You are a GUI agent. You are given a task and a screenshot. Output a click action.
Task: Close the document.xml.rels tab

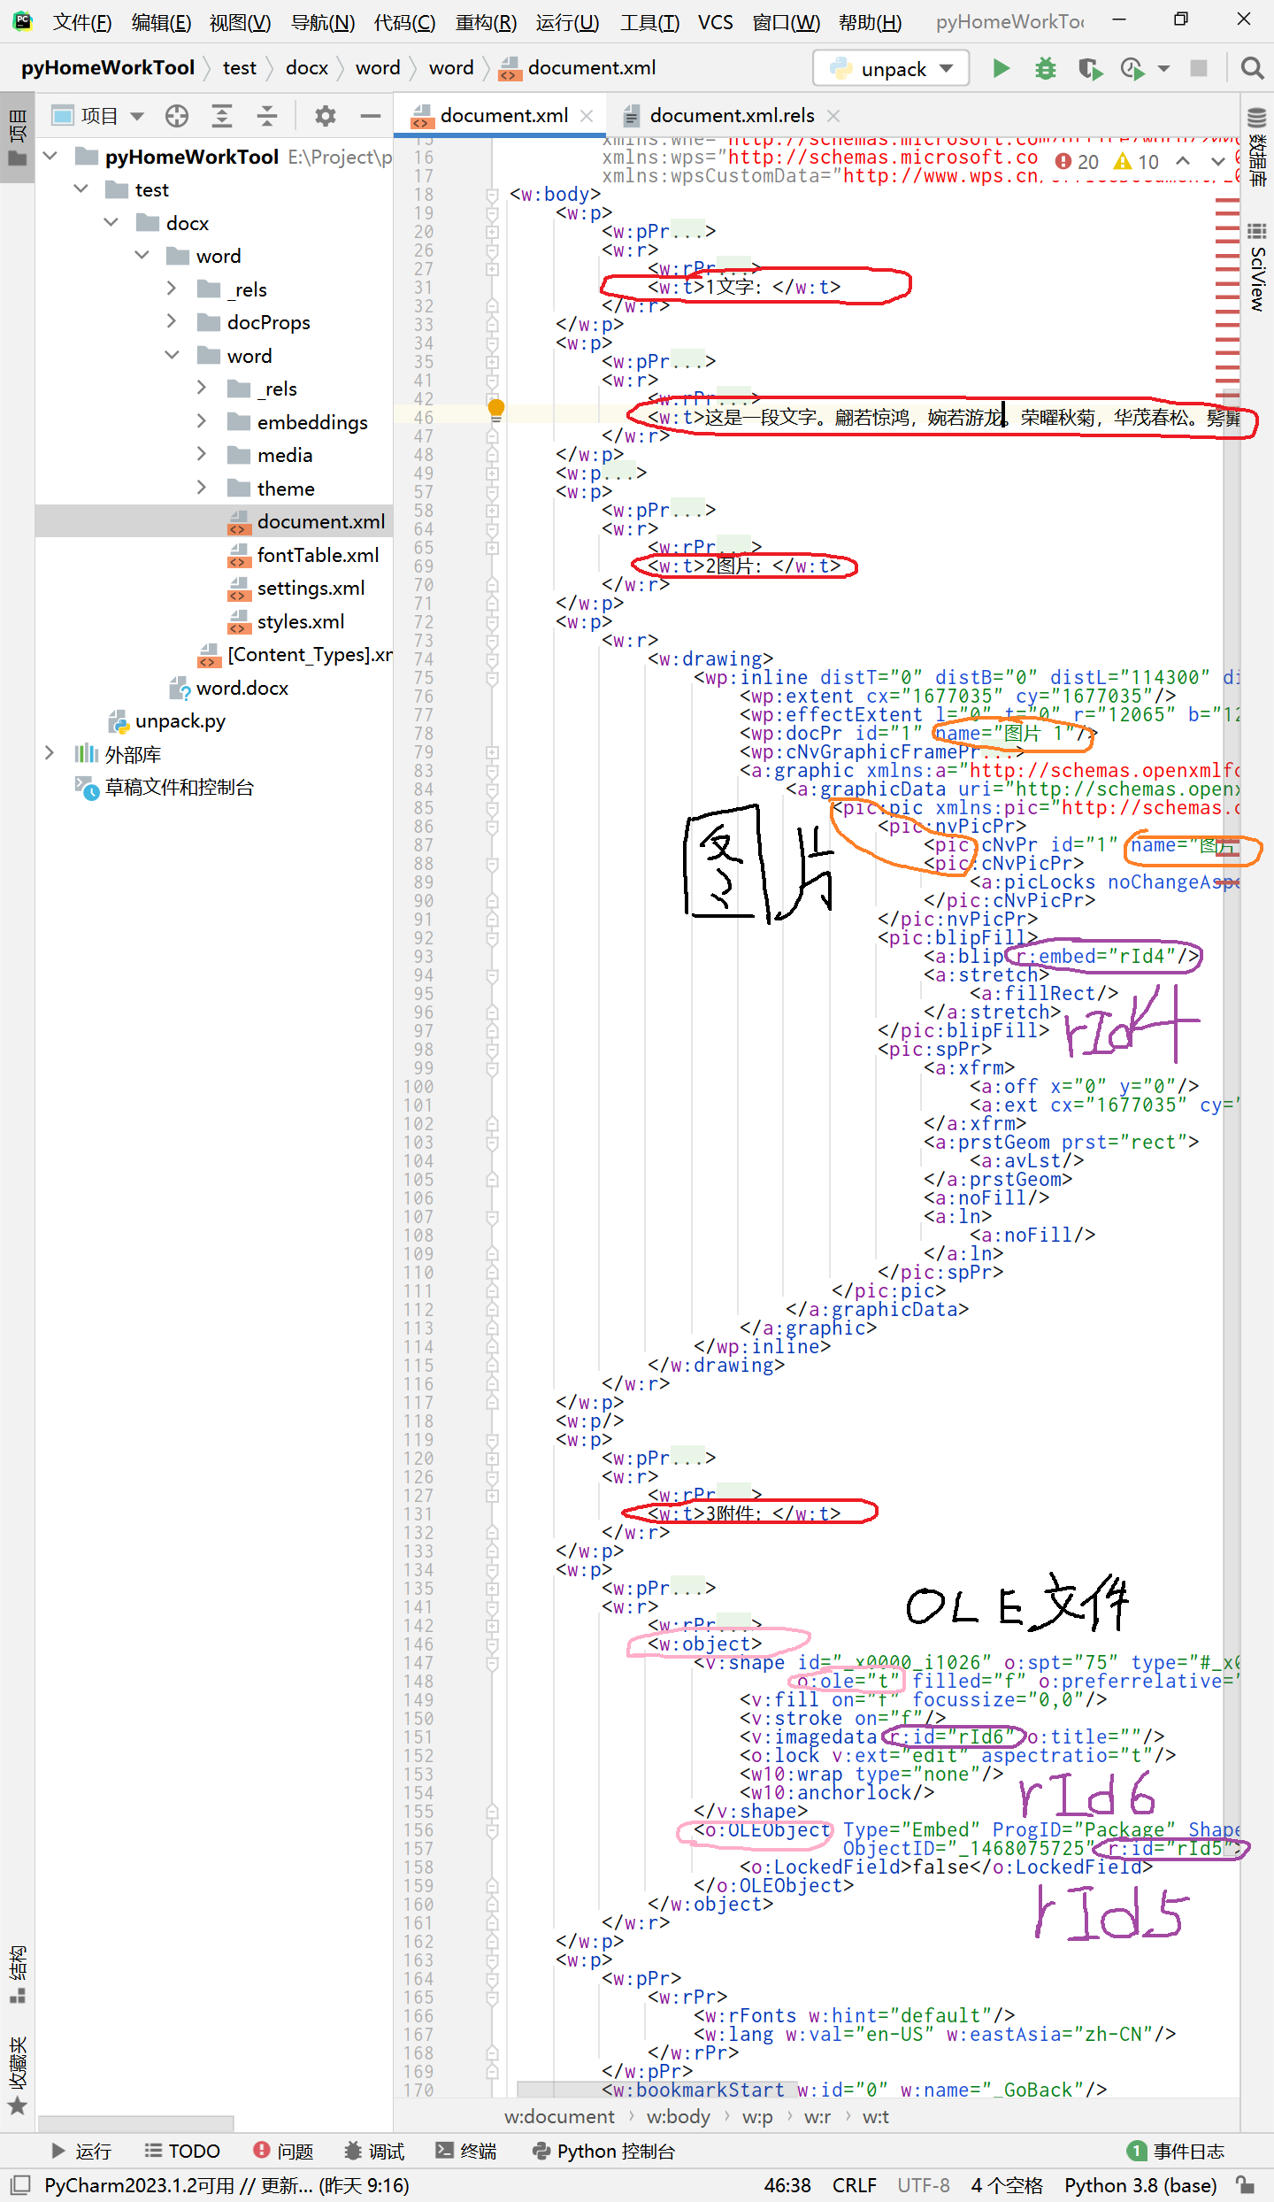833,116
